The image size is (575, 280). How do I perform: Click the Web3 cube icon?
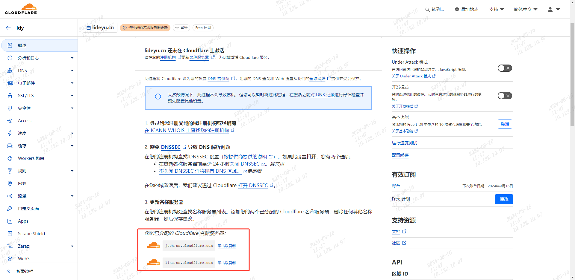[x=10, y=259]
